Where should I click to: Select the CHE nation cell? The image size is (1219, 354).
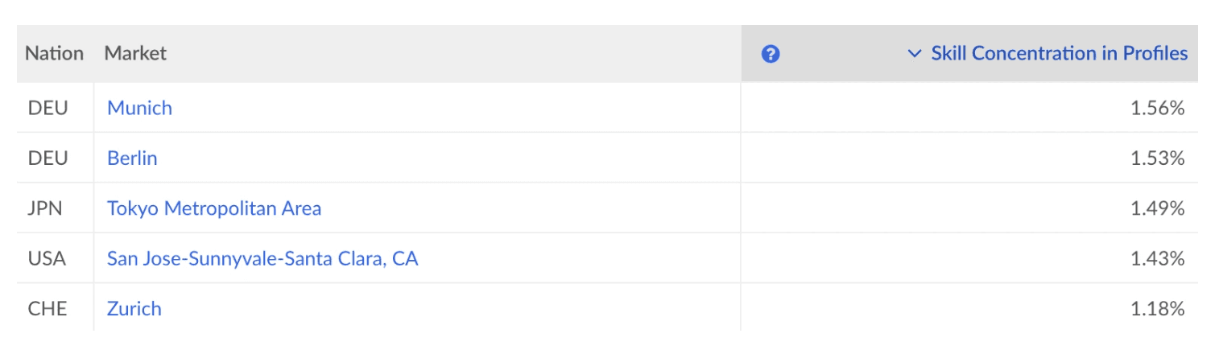[x=48, y=309]
